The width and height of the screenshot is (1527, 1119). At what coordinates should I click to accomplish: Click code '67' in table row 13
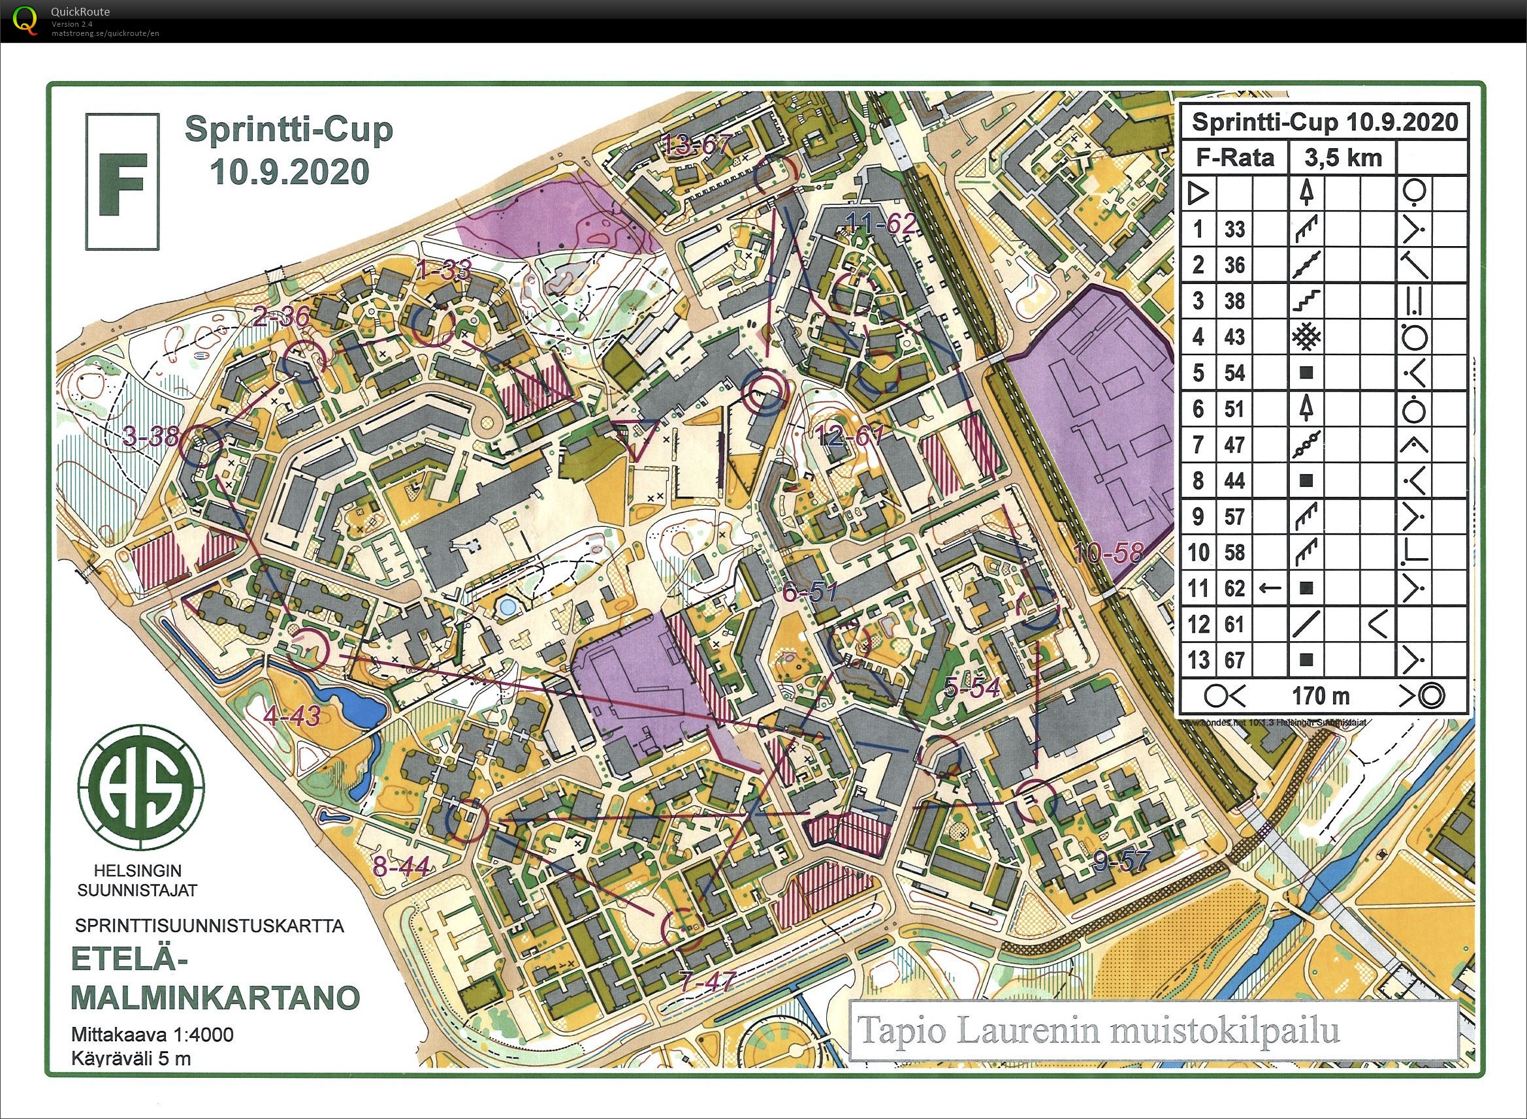[1235, 660]
